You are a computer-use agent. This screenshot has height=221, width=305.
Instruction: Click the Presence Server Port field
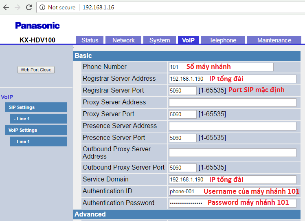pos(182,138)
